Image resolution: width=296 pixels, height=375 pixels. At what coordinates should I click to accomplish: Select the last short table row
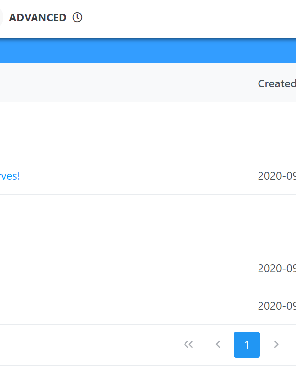click(123, 306)
